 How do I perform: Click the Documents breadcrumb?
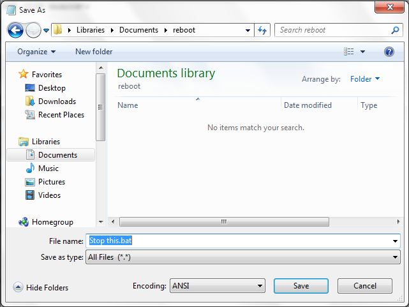138,30
